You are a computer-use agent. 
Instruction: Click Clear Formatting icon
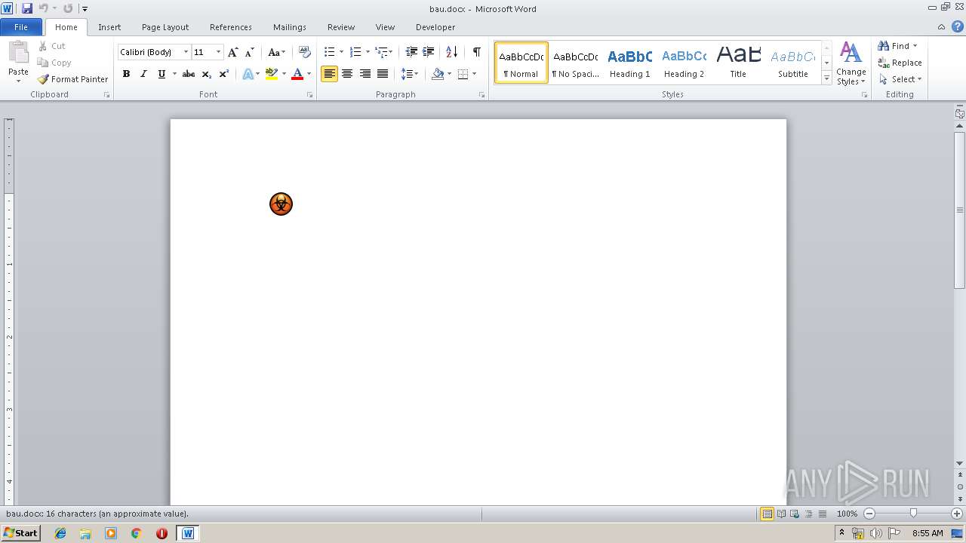(x=305, y=52)
